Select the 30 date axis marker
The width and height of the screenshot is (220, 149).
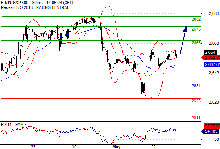[74, 147]
